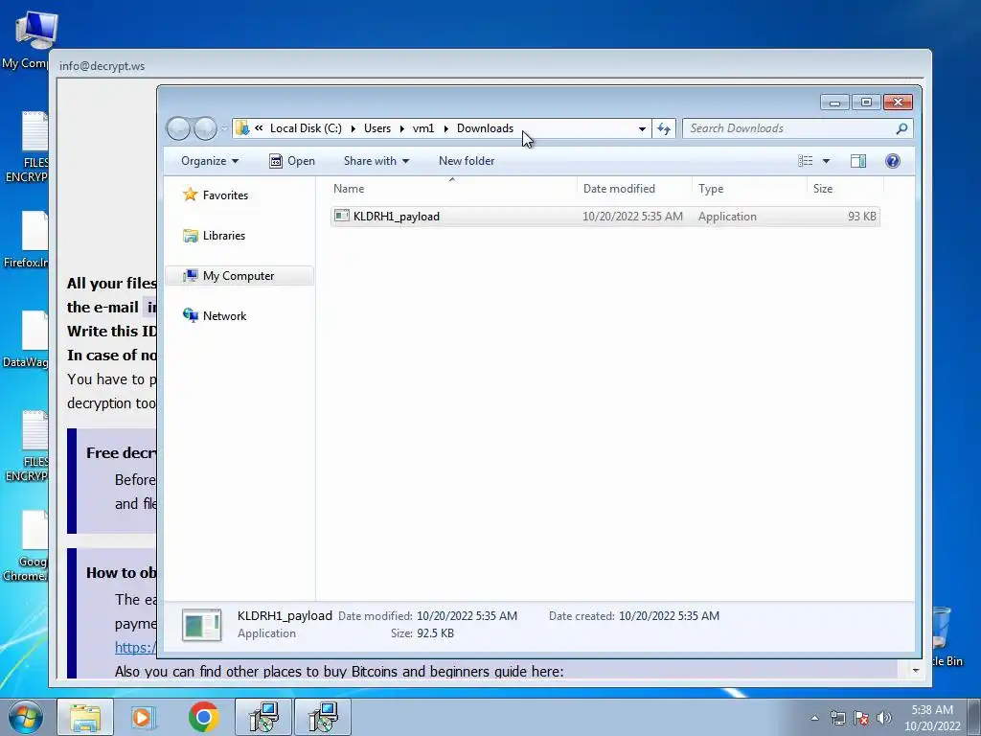This screenshot has width=981, height=736.
Task: Go back with the Explorer back arrow
Action: (x=178, y=129)
